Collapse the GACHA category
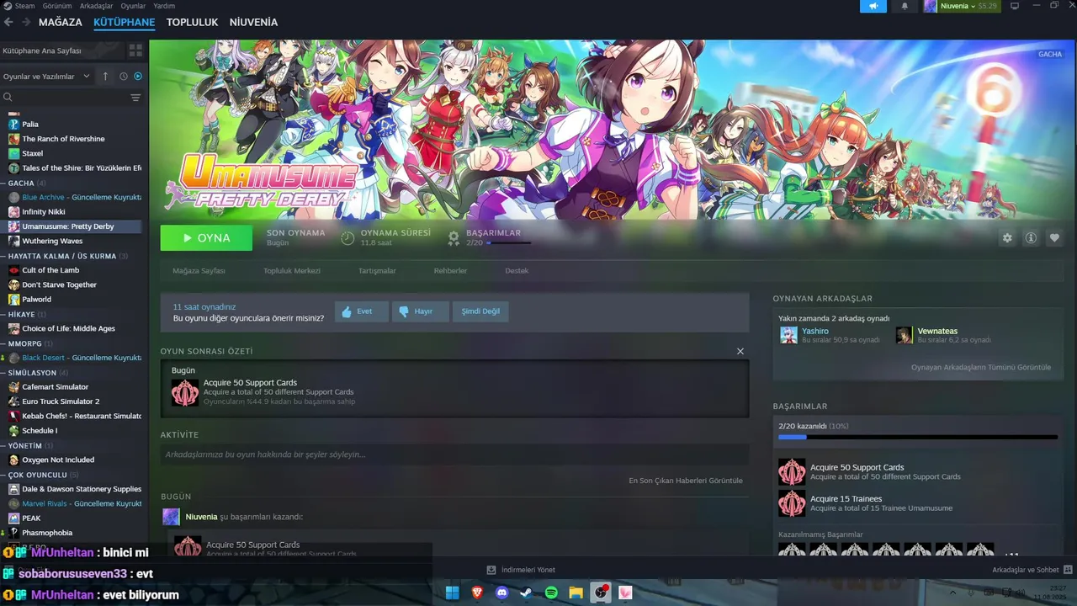The height and width of the screenshot is (606, 1077). tap(4, 183)
